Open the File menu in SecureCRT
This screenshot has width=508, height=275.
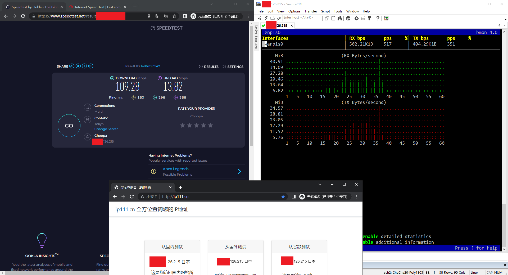click(x=261, y=11)
